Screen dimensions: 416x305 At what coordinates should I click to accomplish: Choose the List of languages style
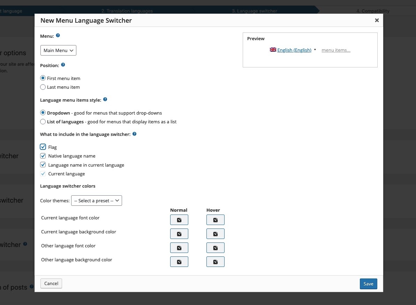pos(43,122)
